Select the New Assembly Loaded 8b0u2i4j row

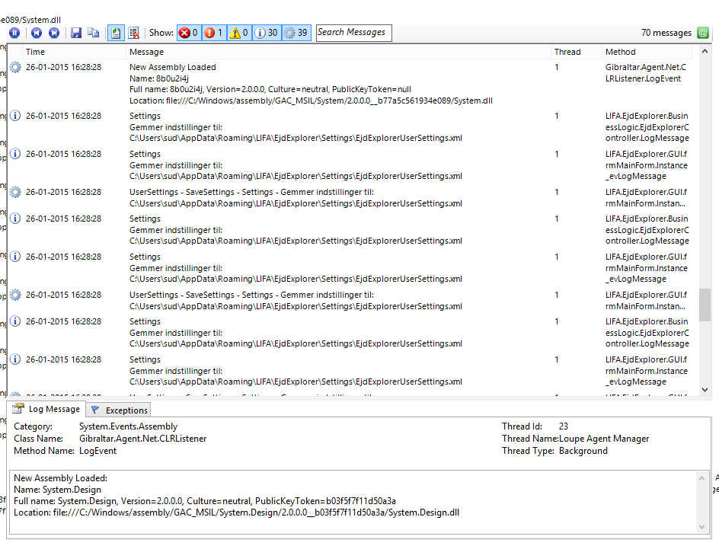(x=305, y=84)
